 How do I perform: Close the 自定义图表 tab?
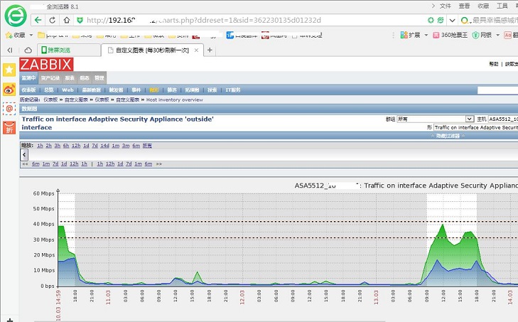198,50
